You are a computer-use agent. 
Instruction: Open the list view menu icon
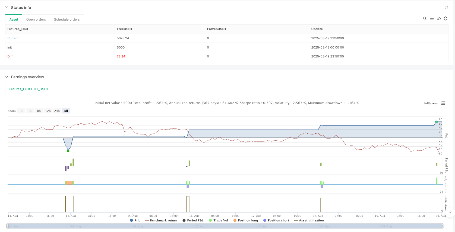(x=432, y=18)
